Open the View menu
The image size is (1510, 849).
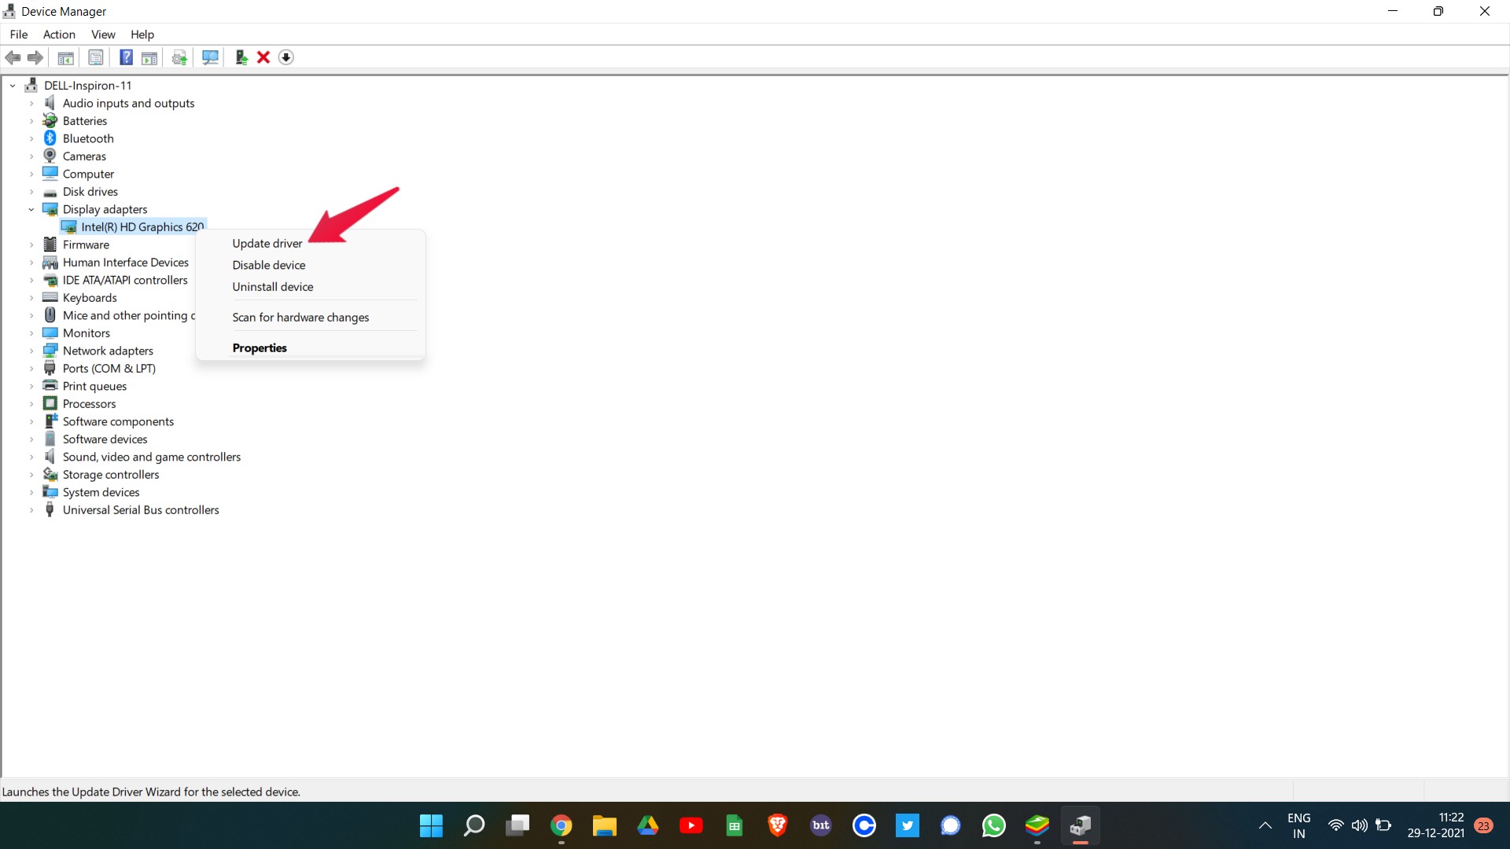click(103, 35)
